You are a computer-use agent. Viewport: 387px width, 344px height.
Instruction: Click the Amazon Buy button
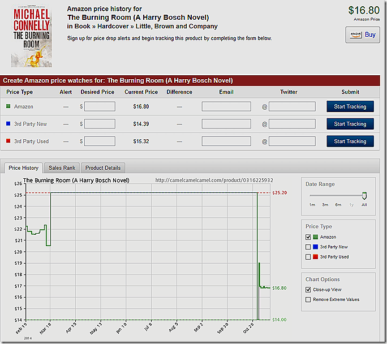(362, 35)
